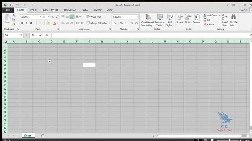Click Insert Function fx icon
The height and width of the screenshot is (141, 252).
coord(47,35)
